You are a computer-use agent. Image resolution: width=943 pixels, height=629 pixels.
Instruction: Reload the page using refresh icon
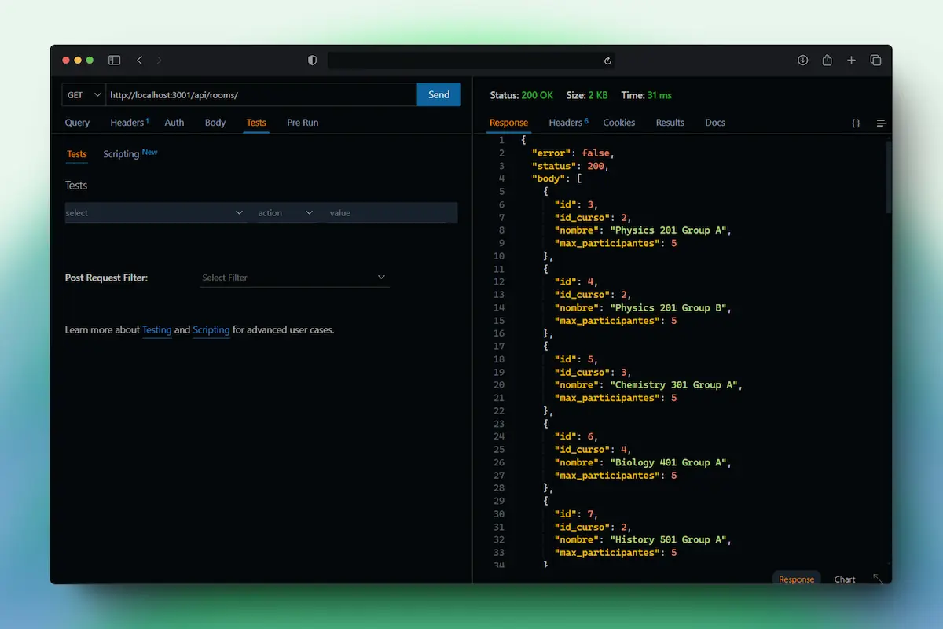click(x=607, y=61)
